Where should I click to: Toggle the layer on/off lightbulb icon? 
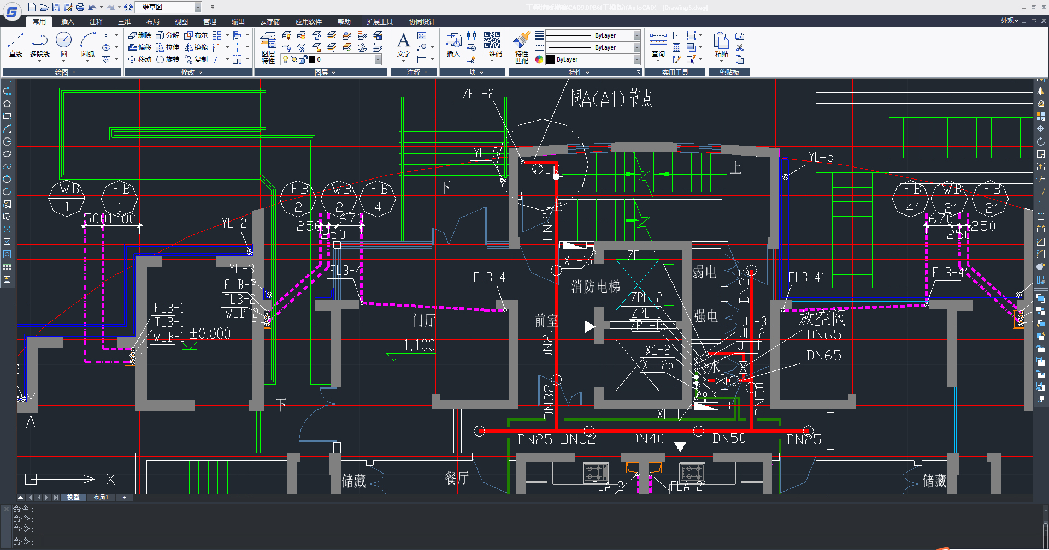[285, 59]
